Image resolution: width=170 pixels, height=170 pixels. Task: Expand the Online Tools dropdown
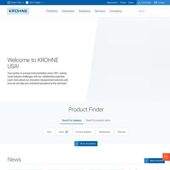coord(16,3)
